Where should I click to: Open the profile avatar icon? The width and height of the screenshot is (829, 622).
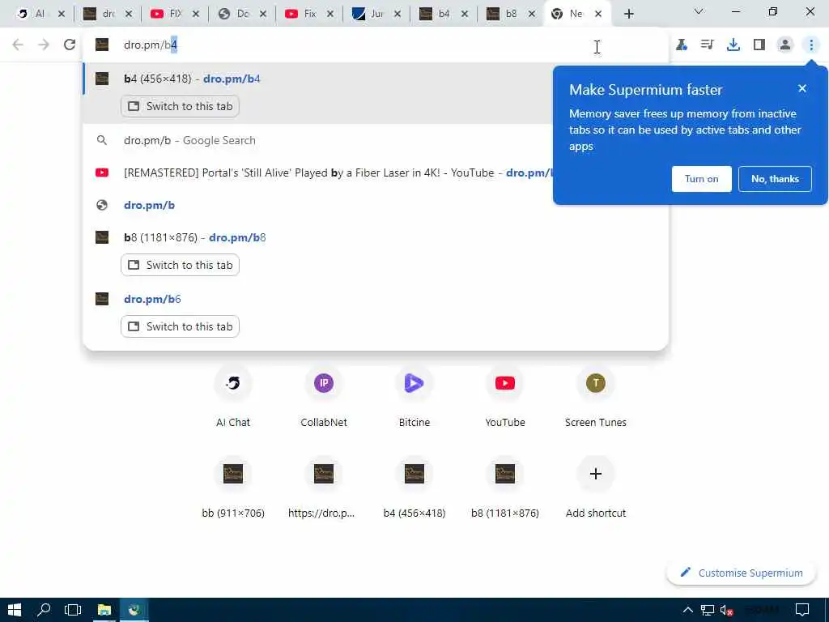[785, 45]
